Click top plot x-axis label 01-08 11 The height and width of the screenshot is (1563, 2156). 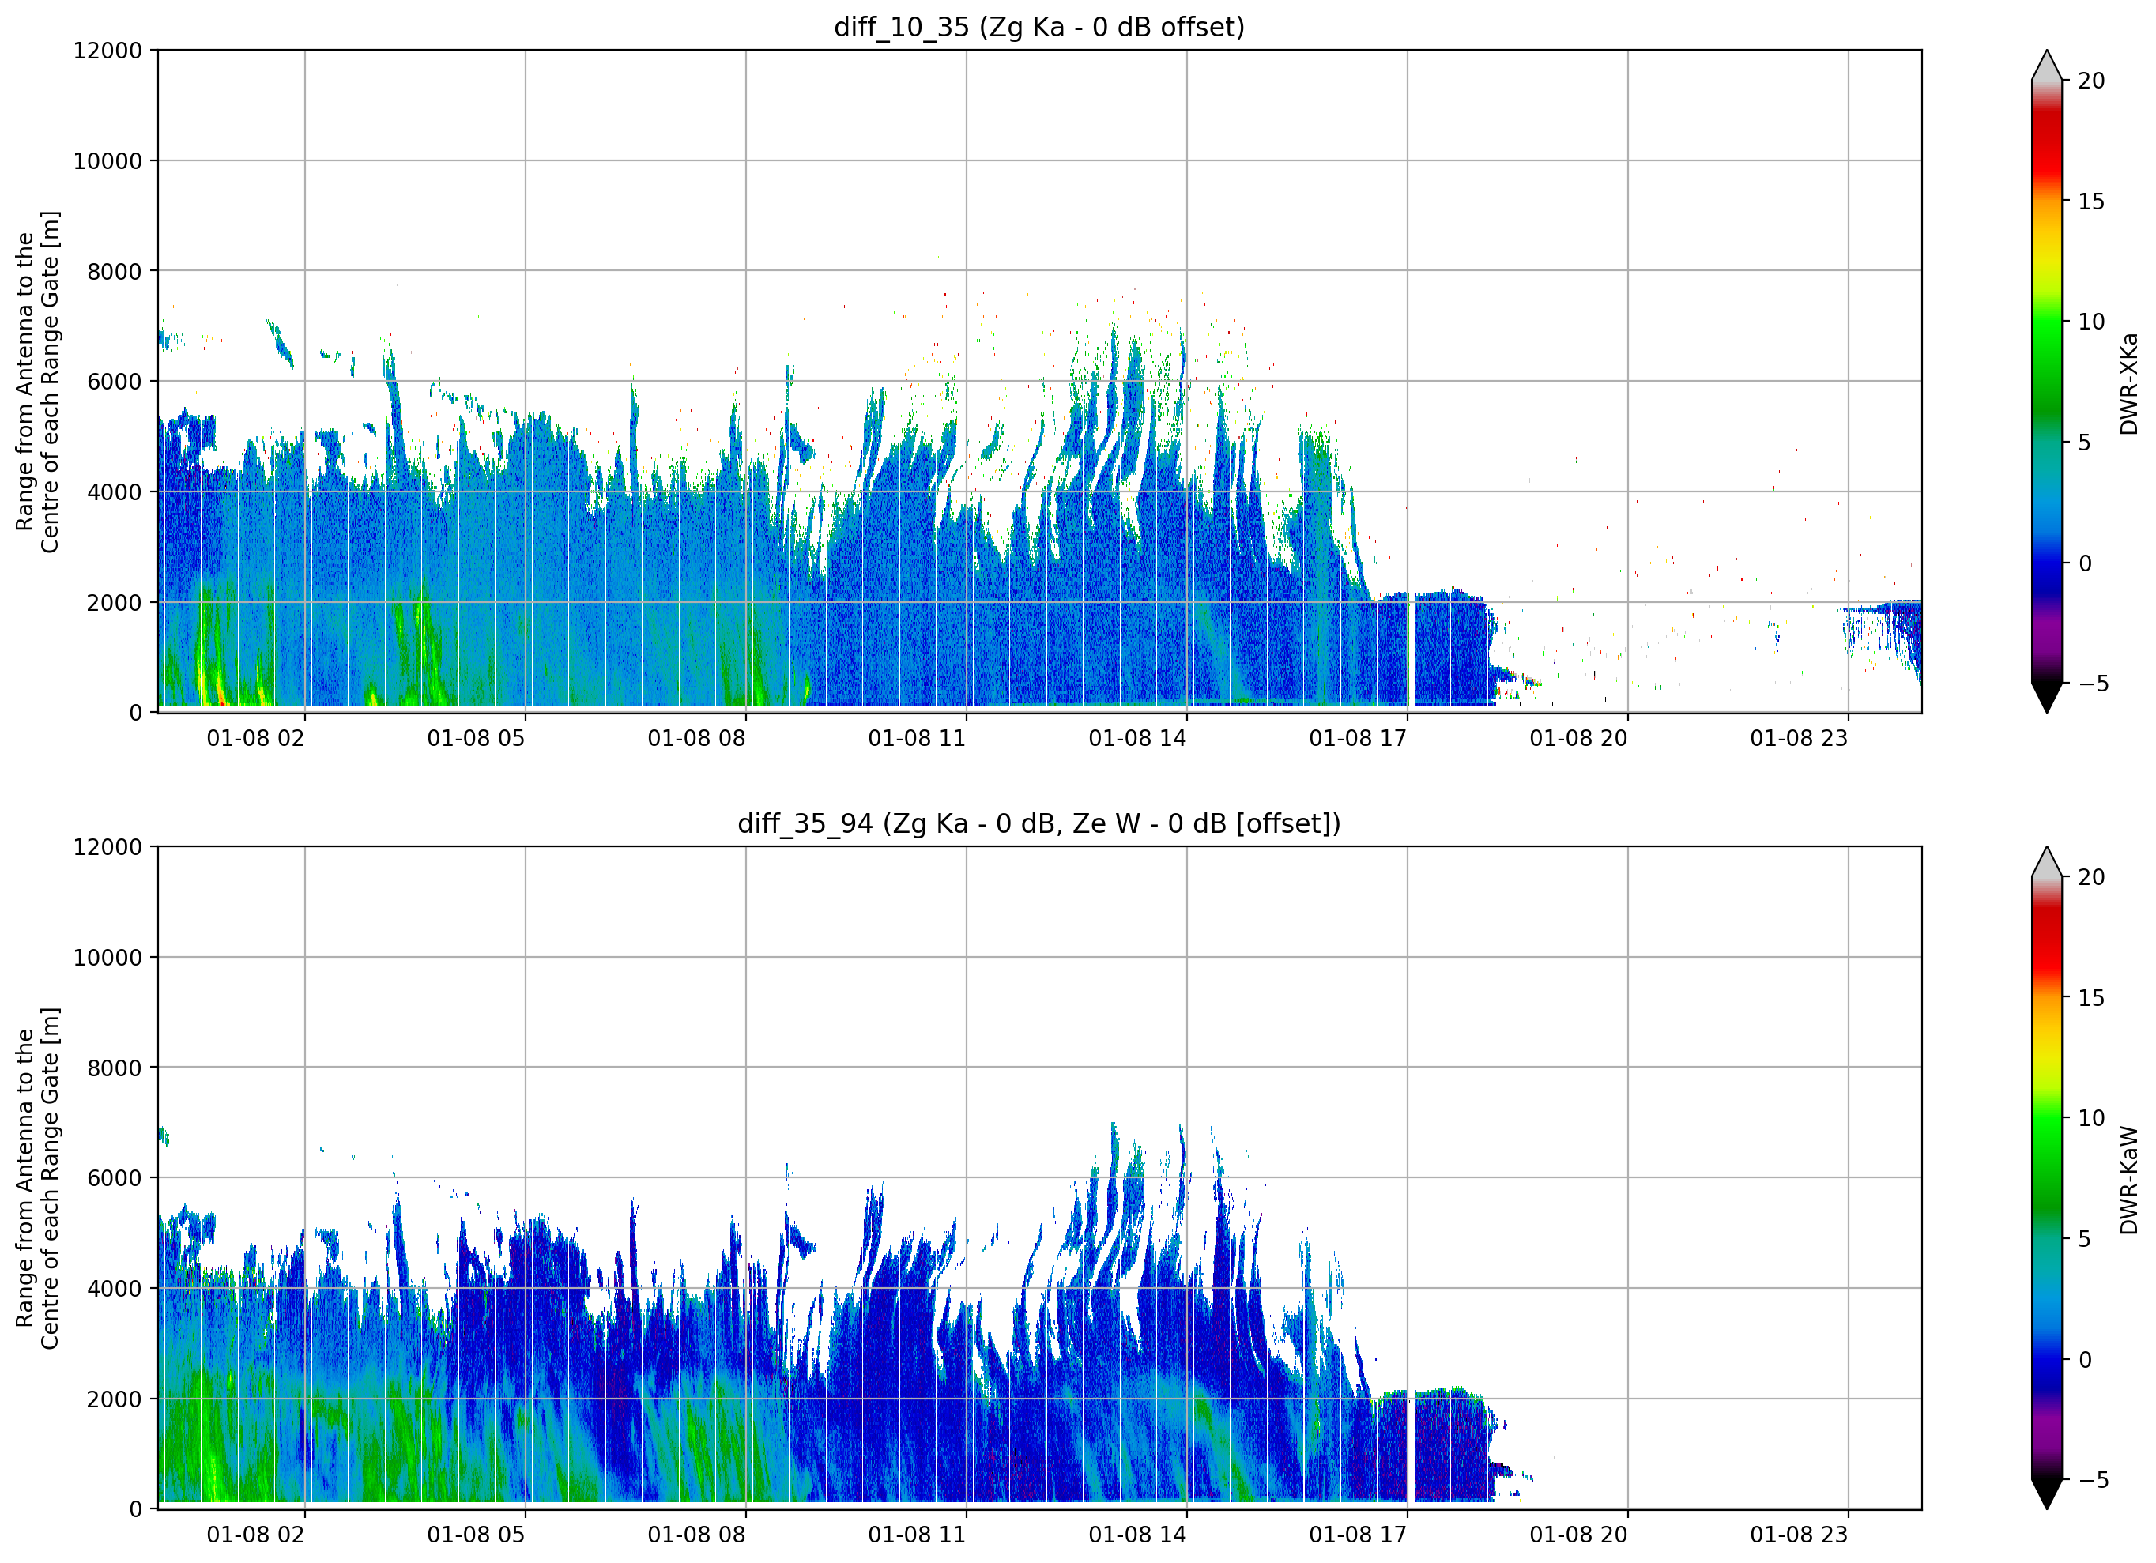point(918,739)
